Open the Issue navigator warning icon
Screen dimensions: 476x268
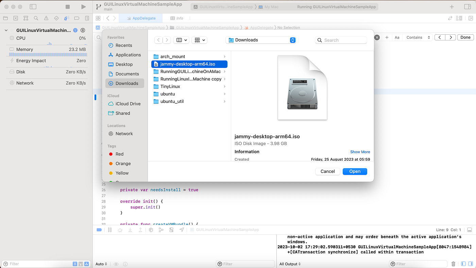click(46, 18)
